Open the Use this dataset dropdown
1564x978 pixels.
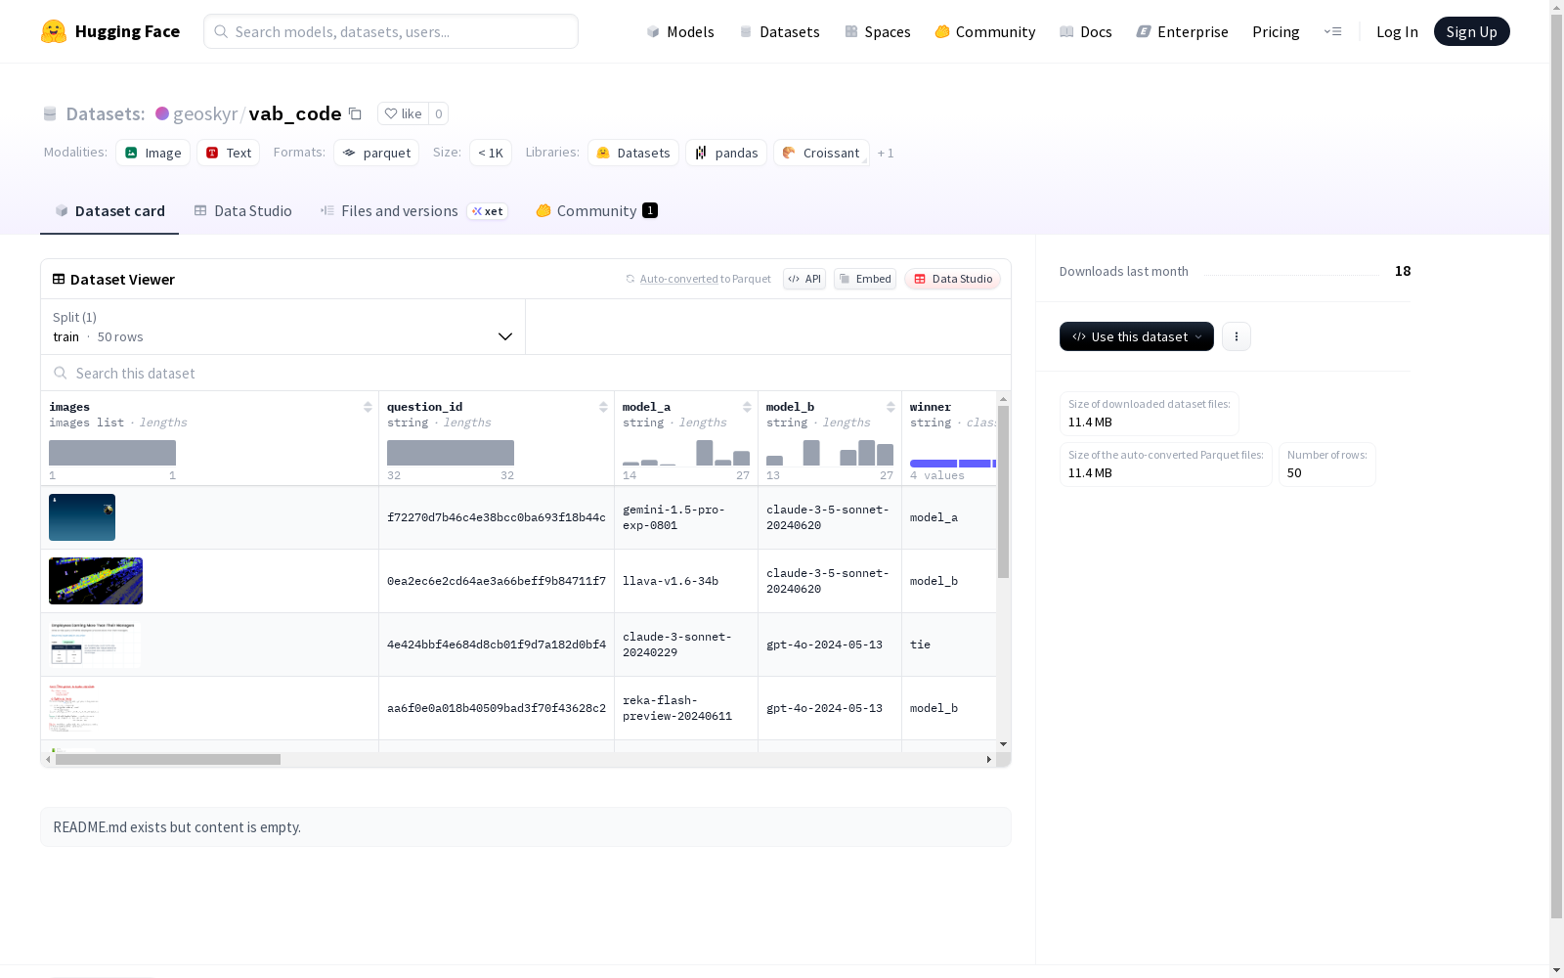click(x=1137, y=336)
